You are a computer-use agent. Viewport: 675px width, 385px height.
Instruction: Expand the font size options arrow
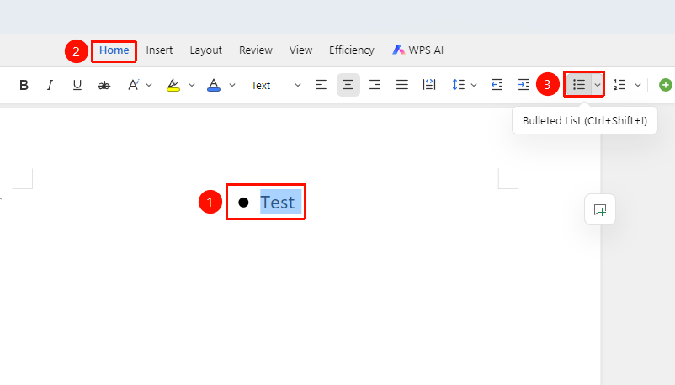click(x=149, y=85)
